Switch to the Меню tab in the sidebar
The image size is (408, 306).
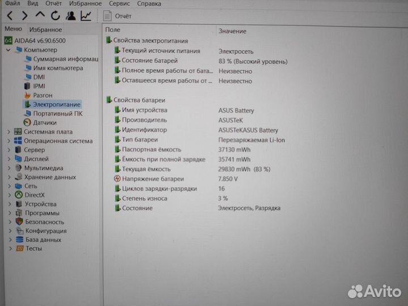[13, 29]
